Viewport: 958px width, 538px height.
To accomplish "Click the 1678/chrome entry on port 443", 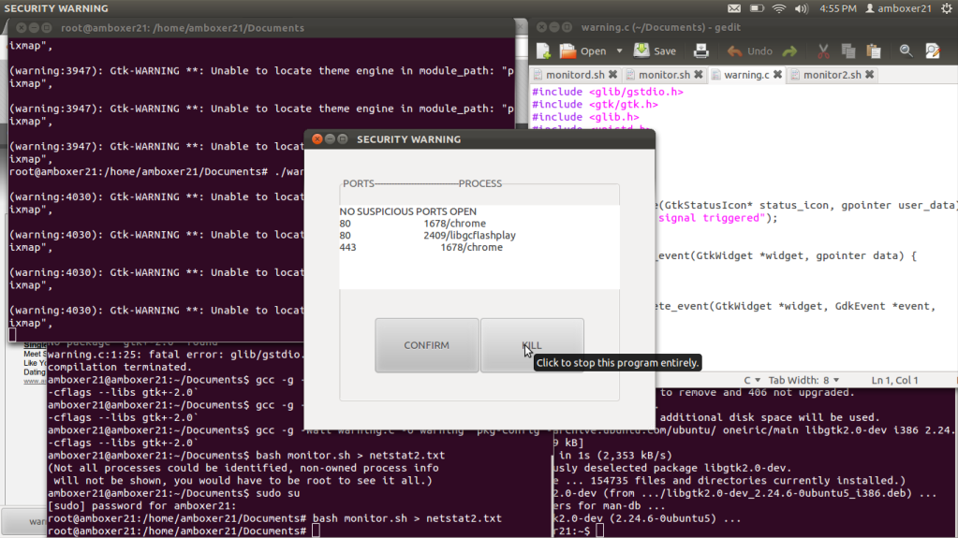I will tap(471, 247).
